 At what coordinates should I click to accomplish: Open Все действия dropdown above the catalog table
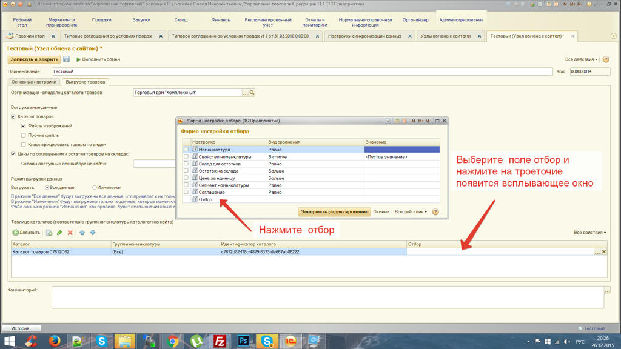(589, 233)
